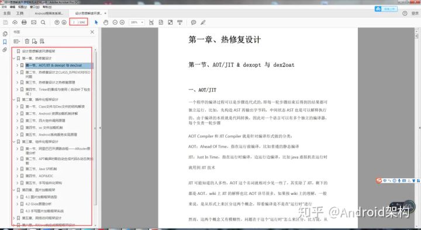The width and height of the screenshot is (421, 230).
Task: Open the 窗口 menu
Action: click(34, 6)
